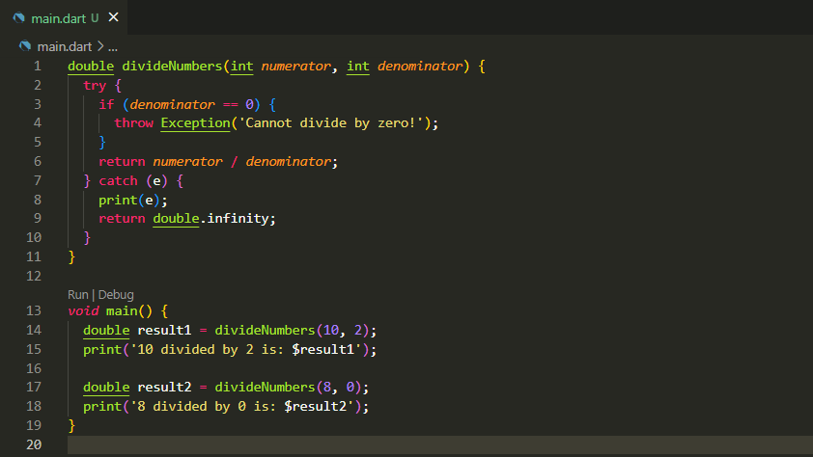The height and width of the screenshot is (457, 813).
Task: Click the Run CodeLens link above main
Action: tap(78, 294)
